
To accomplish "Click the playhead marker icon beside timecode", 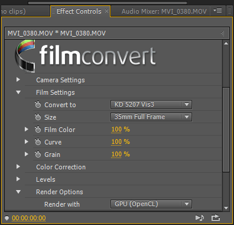I will point(6,218).
